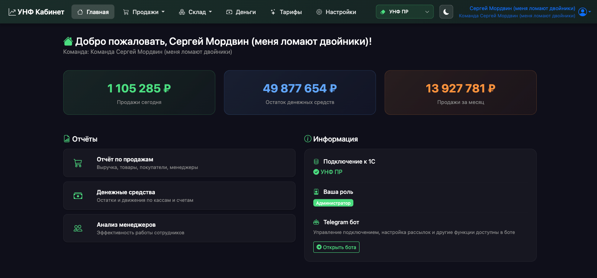The image size is (597, 278).
Task: Select the shopping cart icon for sales report
Action: (78, 163)
